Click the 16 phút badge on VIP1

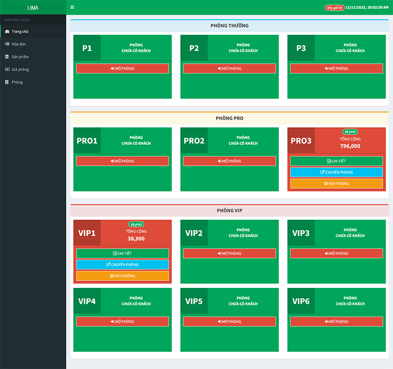tap(136, 224)
